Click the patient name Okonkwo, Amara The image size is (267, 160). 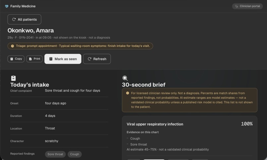pyautogui.click(x=31, y=30)
